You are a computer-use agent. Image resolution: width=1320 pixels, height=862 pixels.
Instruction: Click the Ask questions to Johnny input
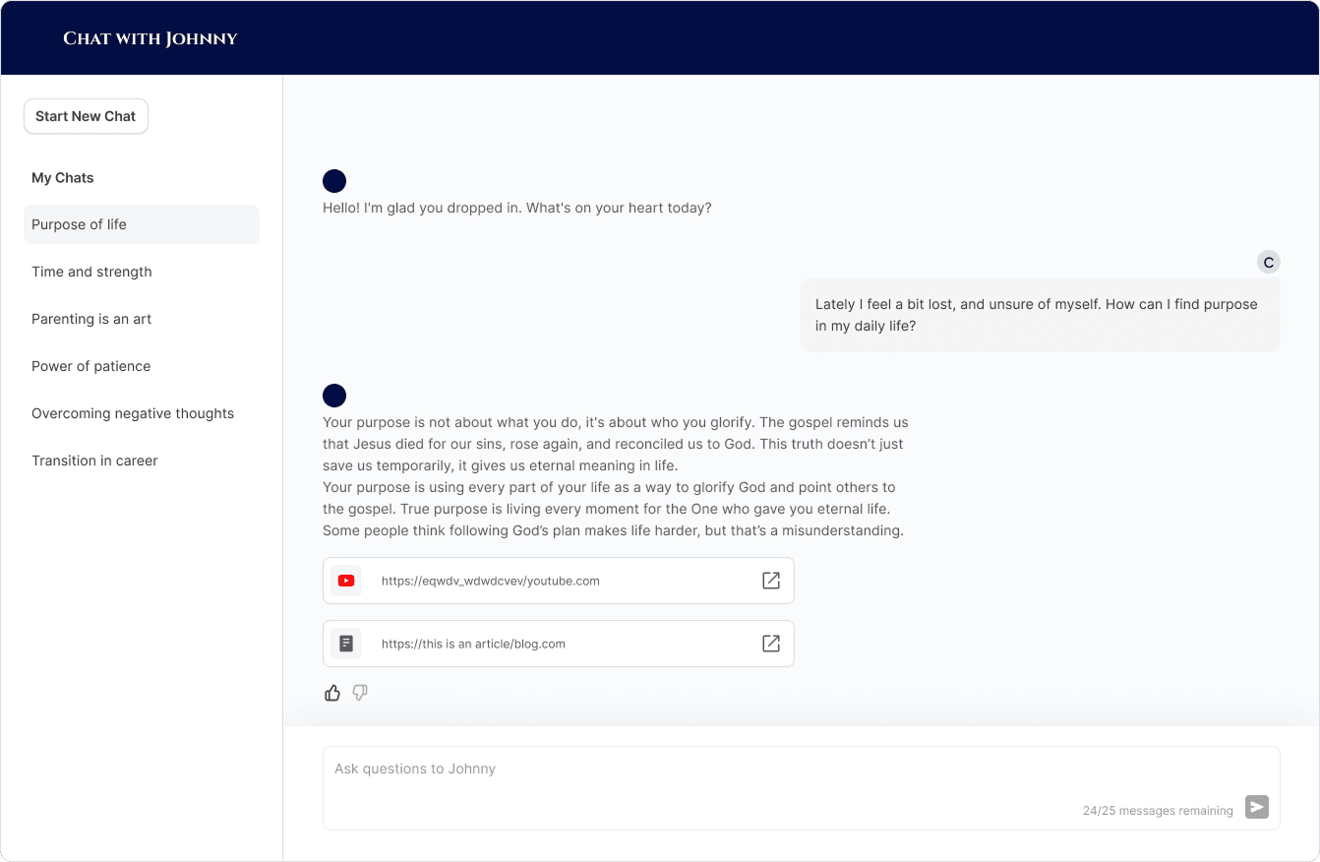pos(802,788)
